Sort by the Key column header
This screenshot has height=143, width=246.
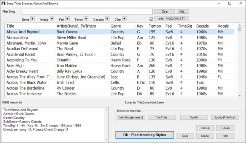pyautogui.click(x=142, y=26)
